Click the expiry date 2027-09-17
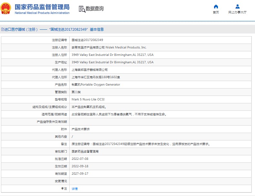 point(80,174)
